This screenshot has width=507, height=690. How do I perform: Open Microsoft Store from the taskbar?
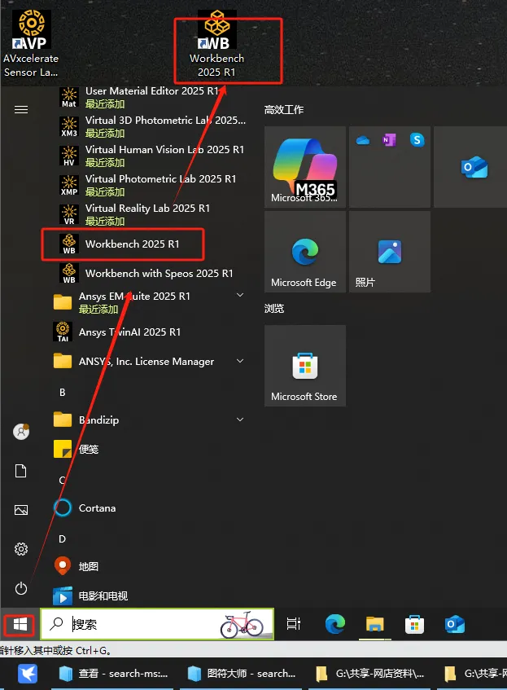click(414, 624)
